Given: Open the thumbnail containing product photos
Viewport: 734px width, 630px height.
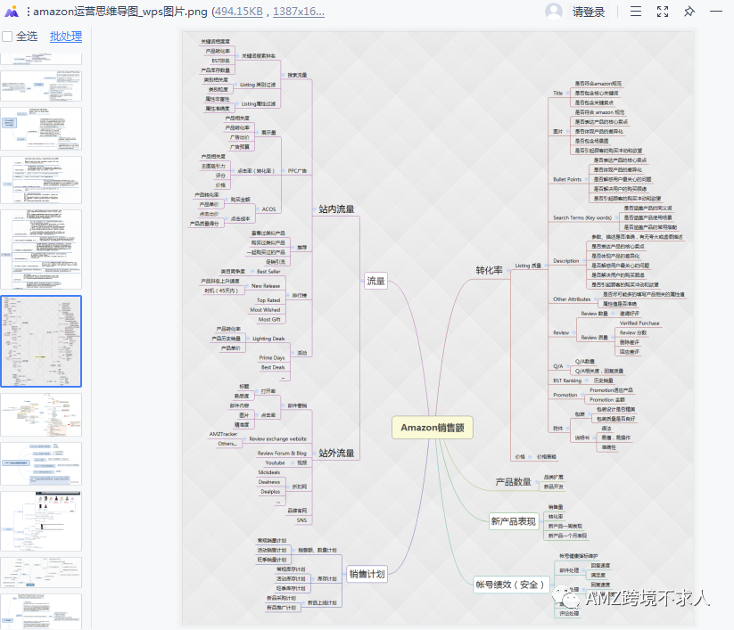Looking at the screenshot, I should click(41, 521).
